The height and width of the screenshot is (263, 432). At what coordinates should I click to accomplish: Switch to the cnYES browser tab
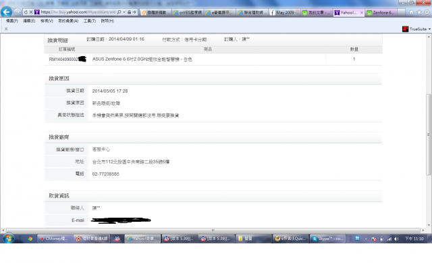(x=188, y=13)
